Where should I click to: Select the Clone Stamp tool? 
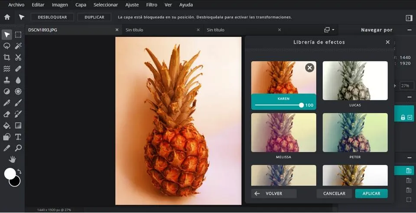[7, 80]
